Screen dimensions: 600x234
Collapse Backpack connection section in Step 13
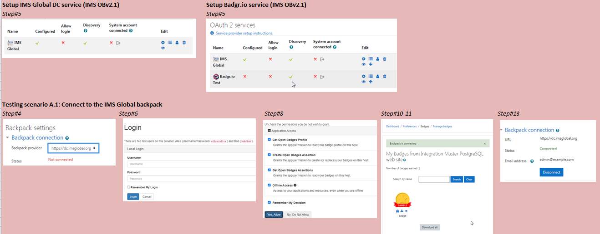click(x=501, y=130)
